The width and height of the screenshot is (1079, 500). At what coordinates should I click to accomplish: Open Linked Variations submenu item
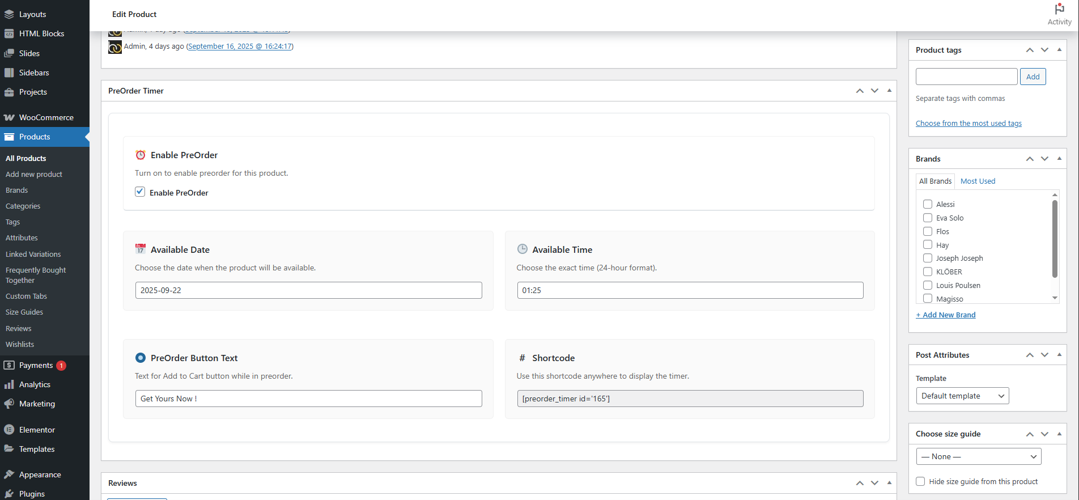tap(33, 254)
